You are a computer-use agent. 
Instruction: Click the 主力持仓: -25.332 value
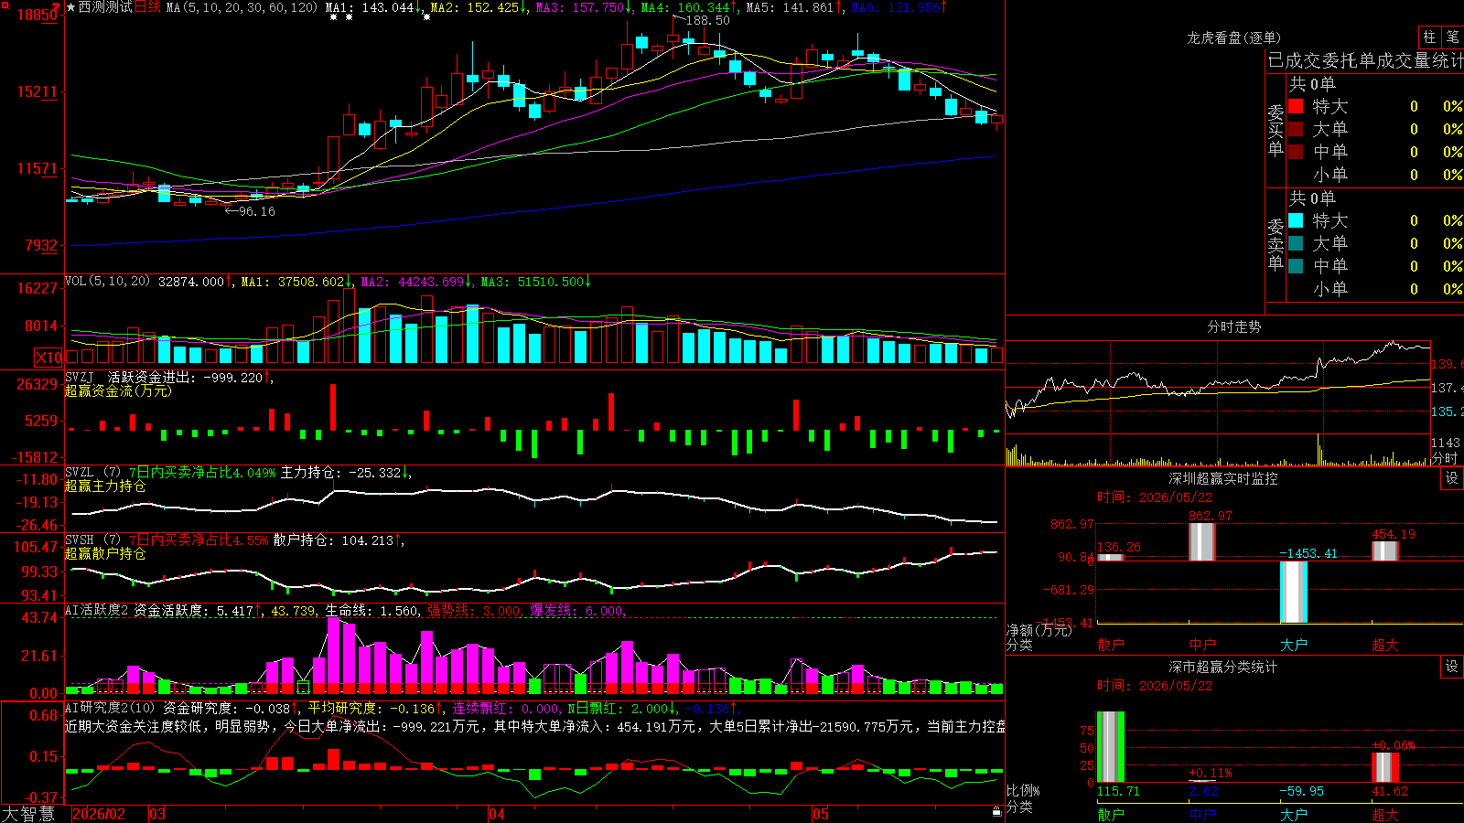(x=341, y=473)
